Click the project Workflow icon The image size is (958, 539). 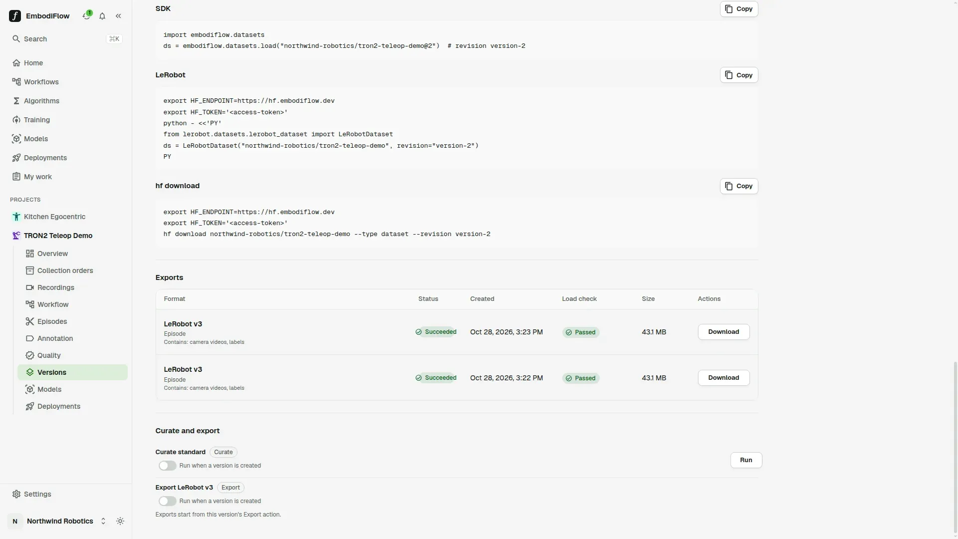click(30, 304)
